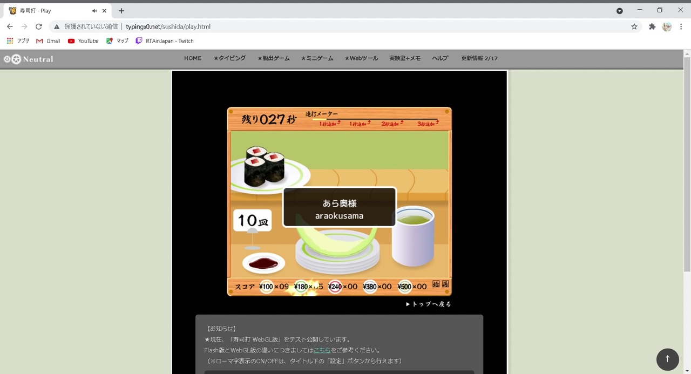691x374 pixels.
Task: Open the こちら link in the notice text
Action: [322, 350]
